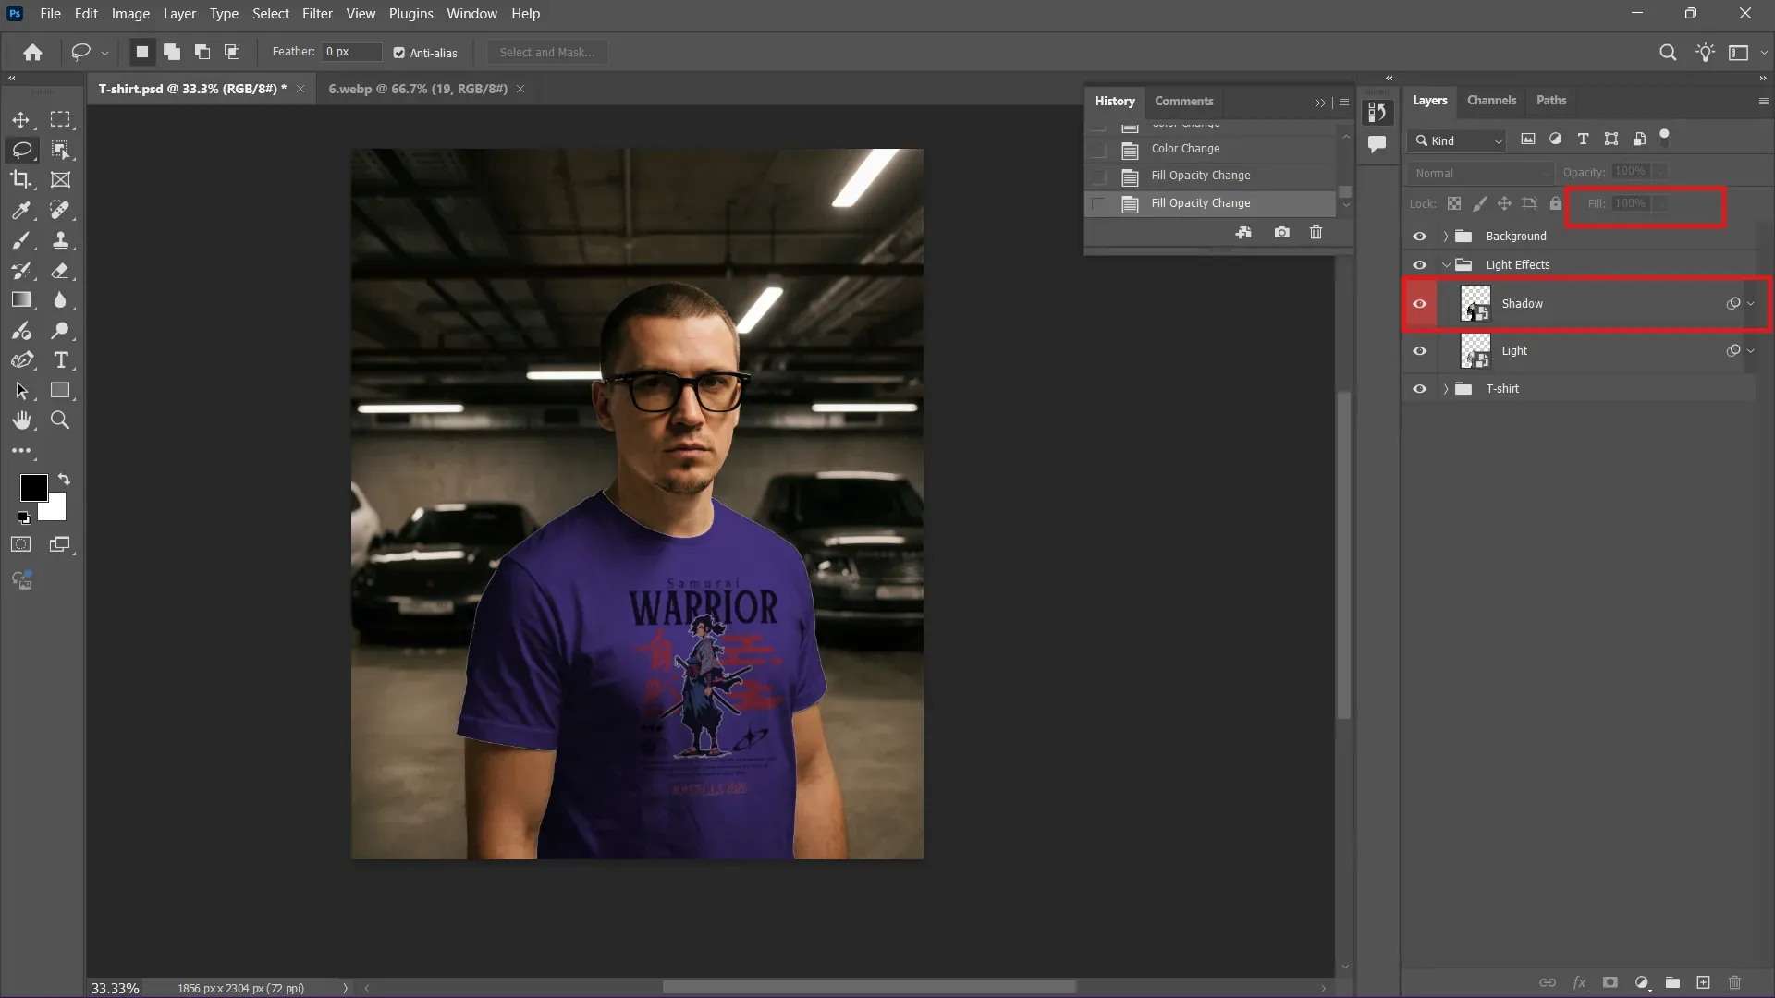This screenshot has width=1775, height=998.
Task: Select the Move tool
Action: [x=21, y=120]
